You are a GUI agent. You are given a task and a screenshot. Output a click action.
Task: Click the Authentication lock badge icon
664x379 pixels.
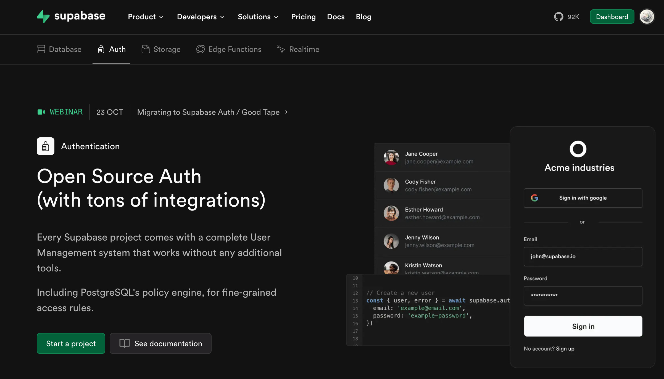pos(46,146)
